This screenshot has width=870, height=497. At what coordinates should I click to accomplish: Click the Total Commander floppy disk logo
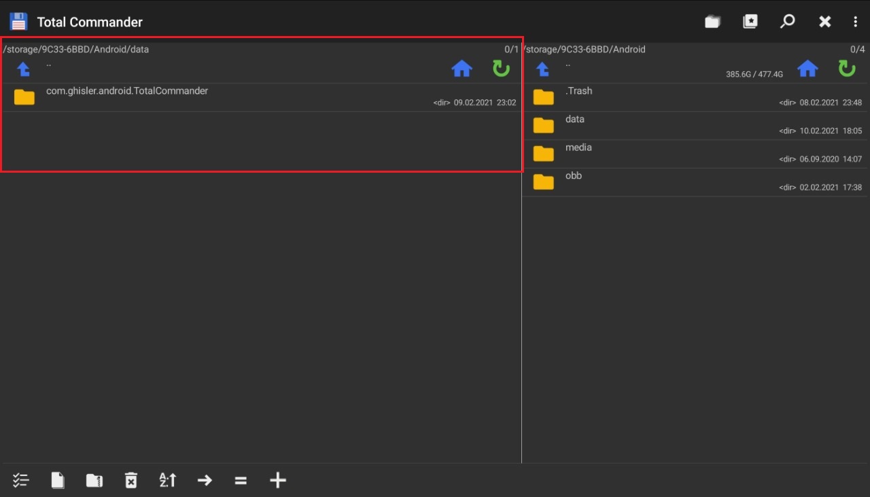[18, 22]
